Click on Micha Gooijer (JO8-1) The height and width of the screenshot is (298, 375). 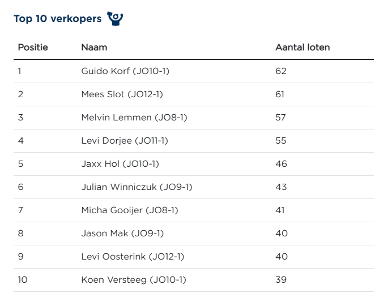tap(130, 210)
